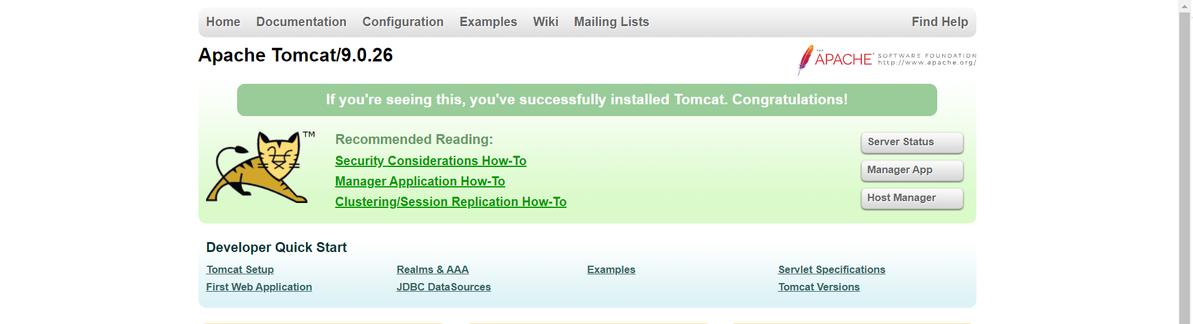Image resolution: width=1193 pixels, height=324 pixels.
Task: Click the First Web Application link
Action: (x=259, y=287)
